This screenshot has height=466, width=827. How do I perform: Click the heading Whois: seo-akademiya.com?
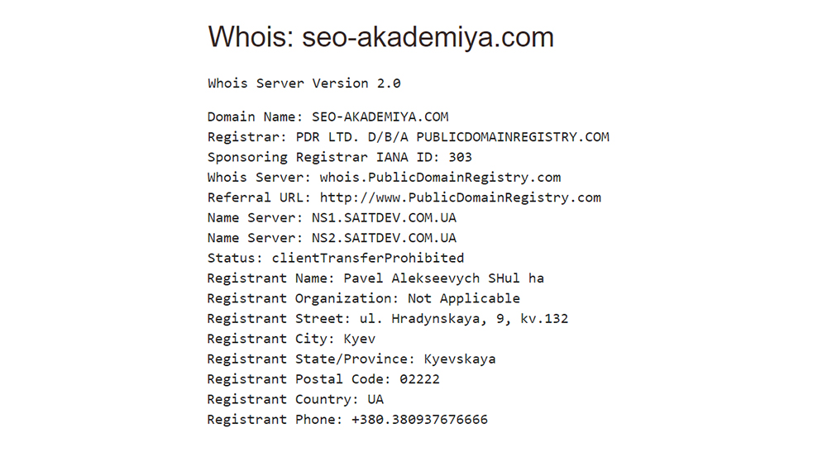pyautogui.click(x=380, y=38)
